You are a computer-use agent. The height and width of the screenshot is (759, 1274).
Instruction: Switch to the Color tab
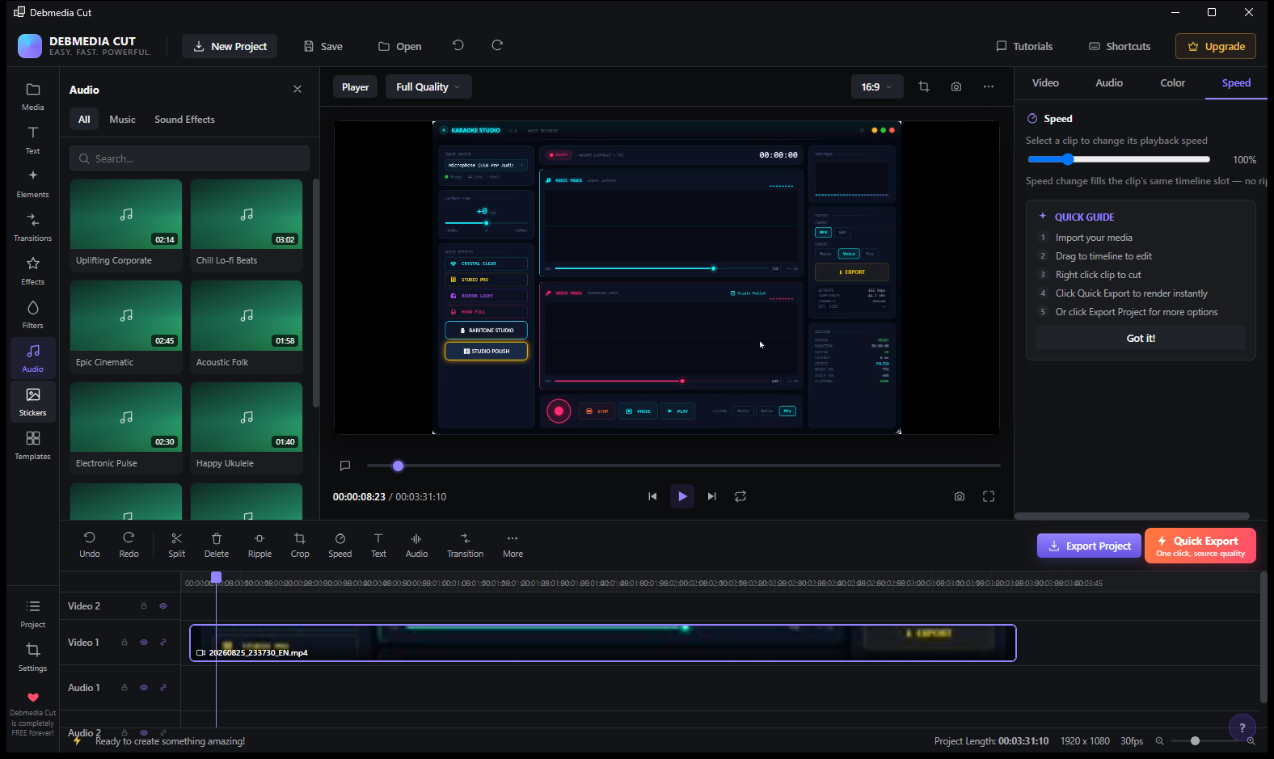click(1172, 83)
